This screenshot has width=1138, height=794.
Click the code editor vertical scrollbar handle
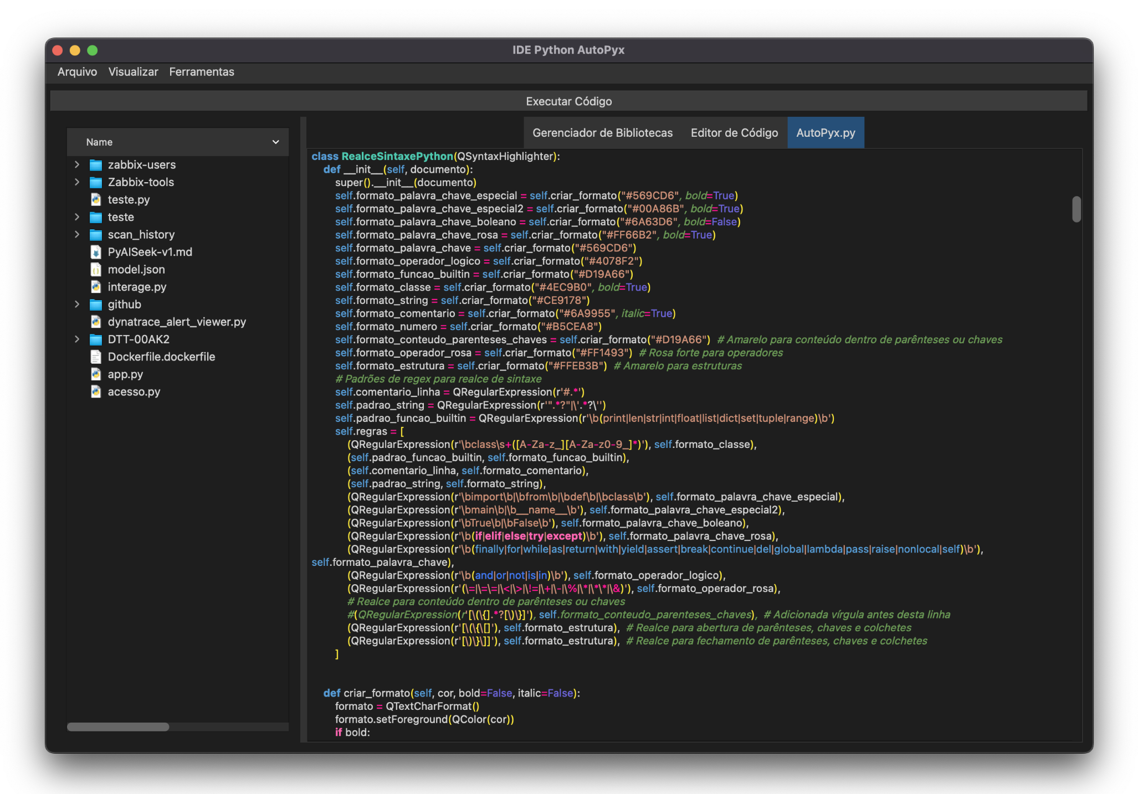(1076, 209)
